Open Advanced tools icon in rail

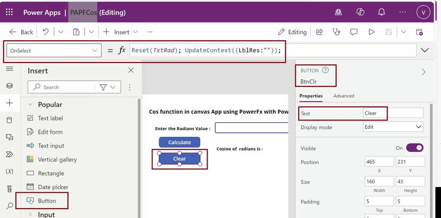9,189
